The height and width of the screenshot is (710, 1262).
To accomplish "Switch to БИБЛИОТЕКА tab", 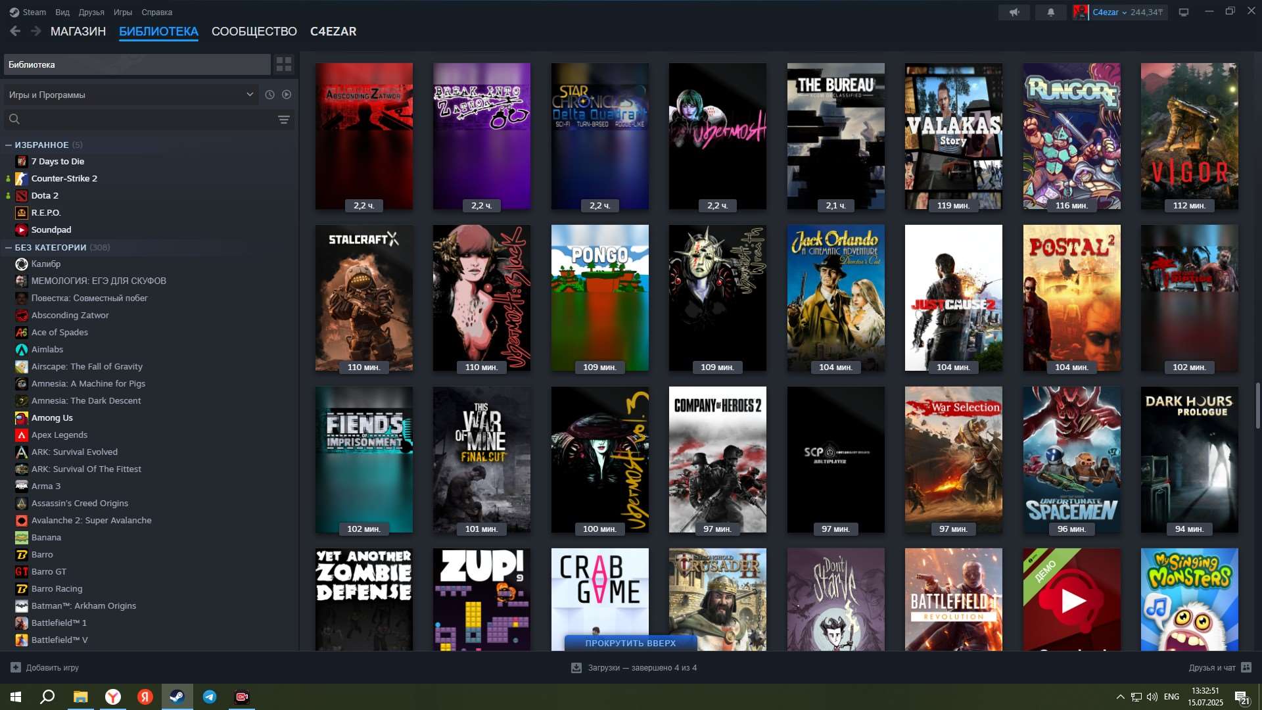I will [x=158, y=32].
